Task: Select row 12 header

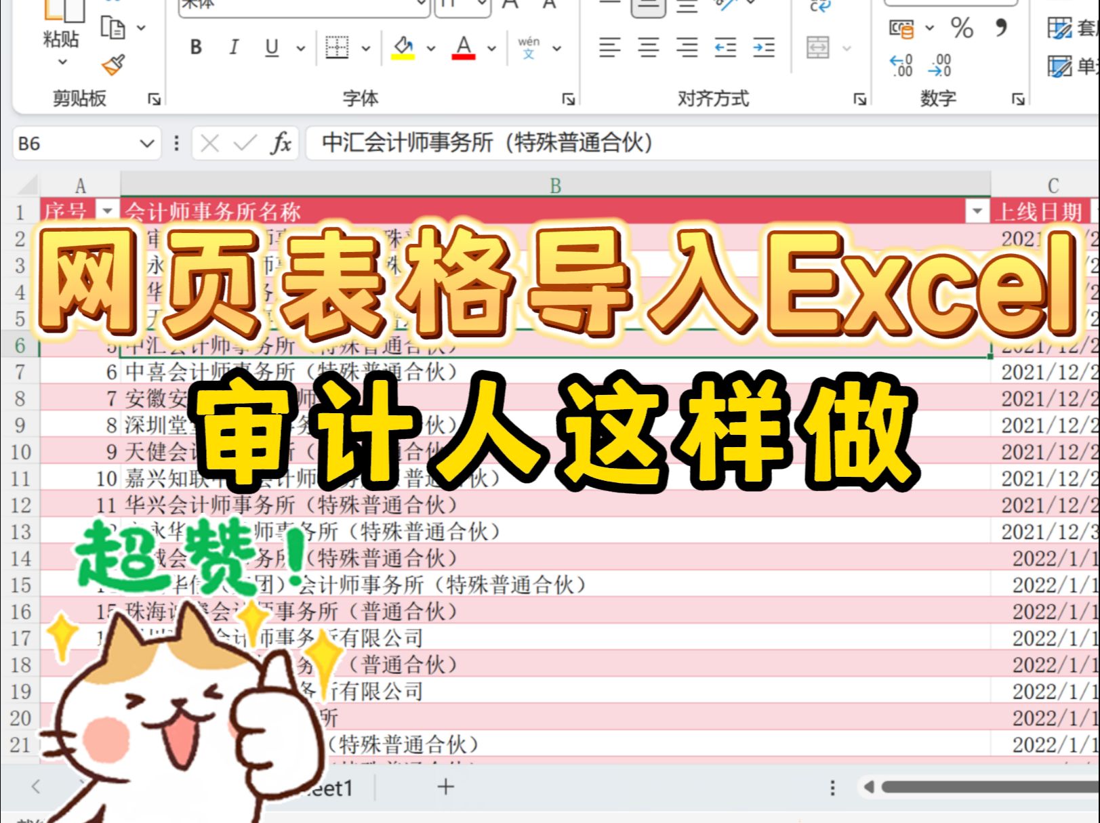Action: click(20, 505)
